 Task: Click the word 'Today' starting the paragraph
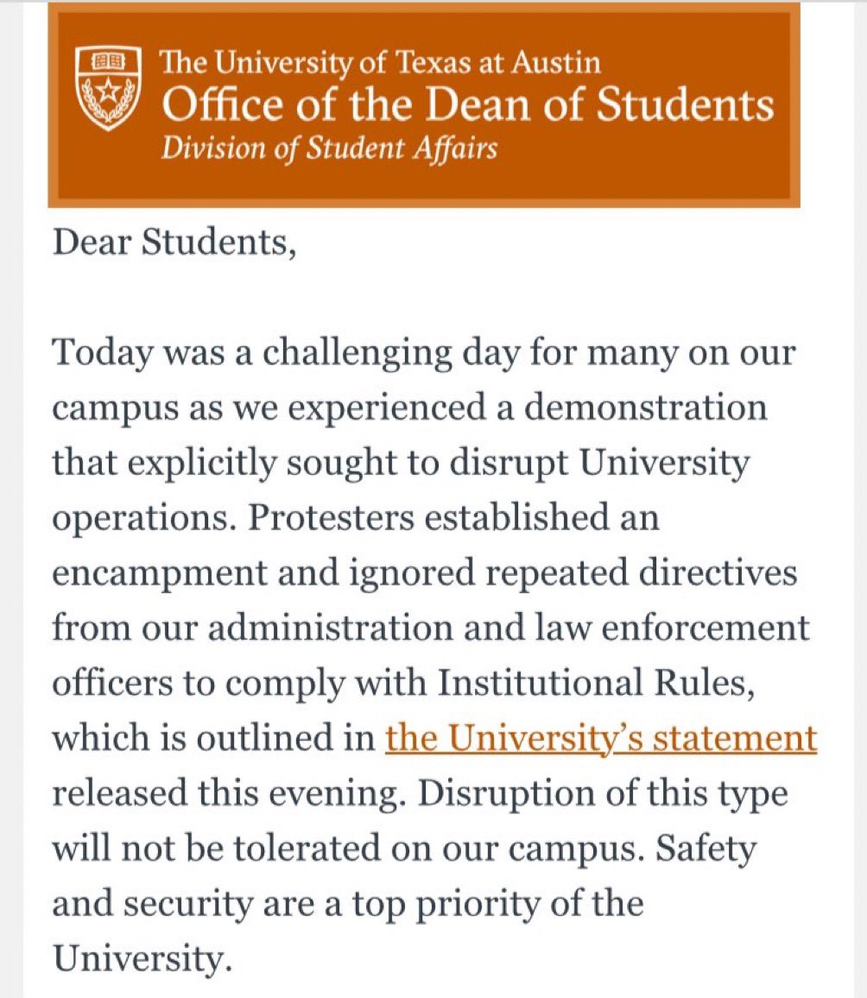103,353
